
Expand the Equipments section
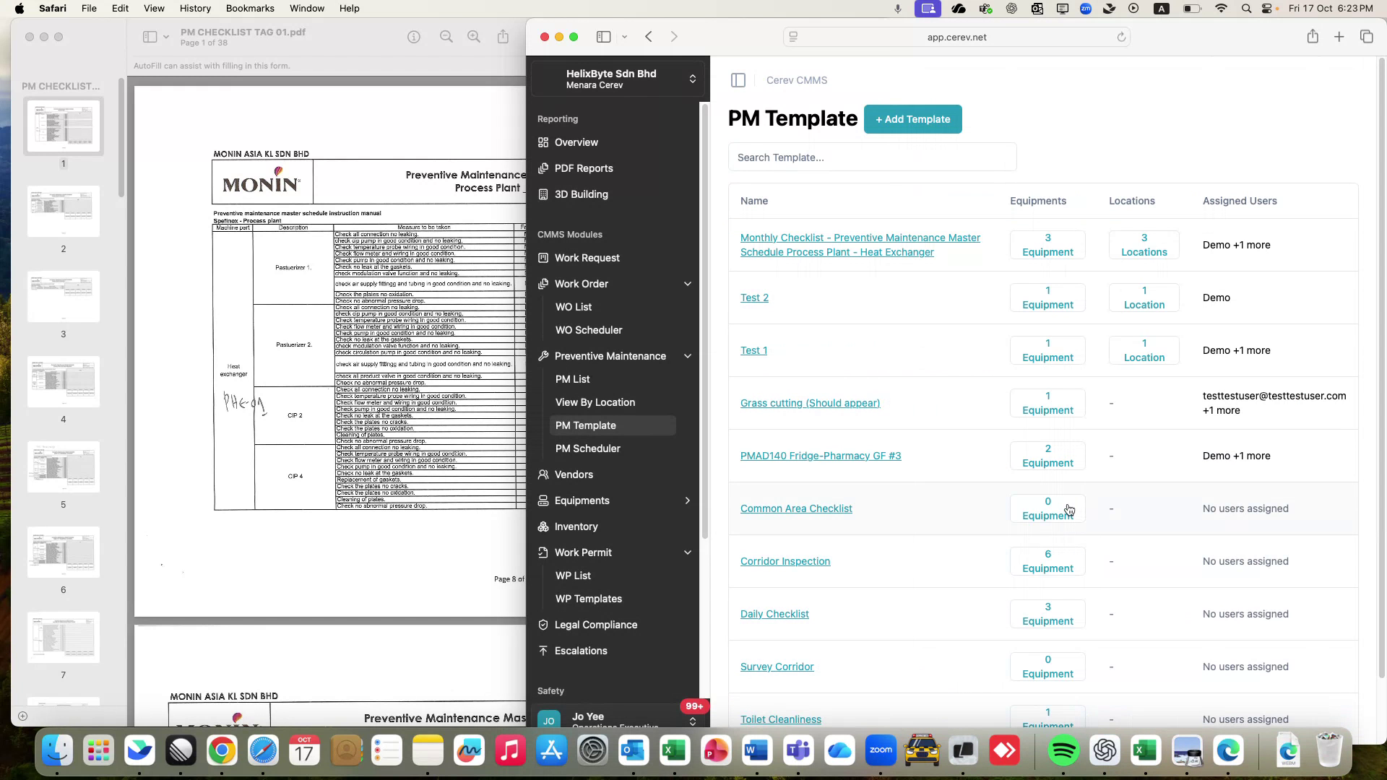coord(687,500)
